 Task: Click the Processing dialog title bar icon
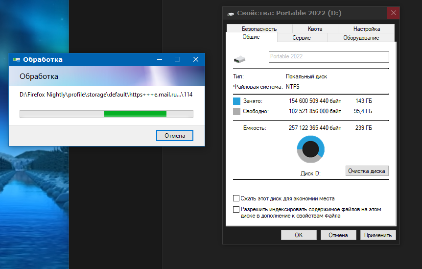point(16,60)
